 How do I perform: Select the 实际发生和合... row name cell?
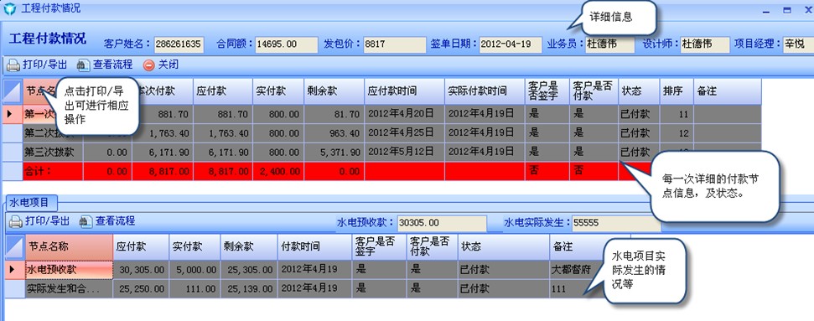[x=69, y=288]
